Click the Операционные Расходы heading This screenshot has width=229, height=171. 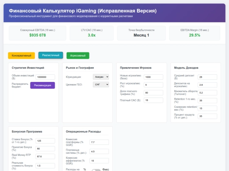pyautogui.click(x=83, y=131)
